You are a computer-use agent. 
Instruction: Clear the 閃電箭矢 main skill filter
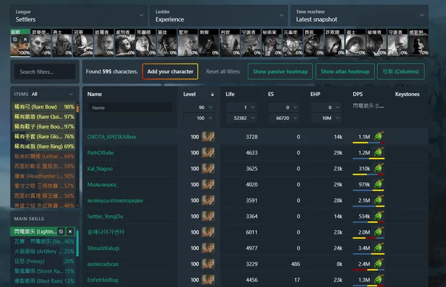click(70, 232)
